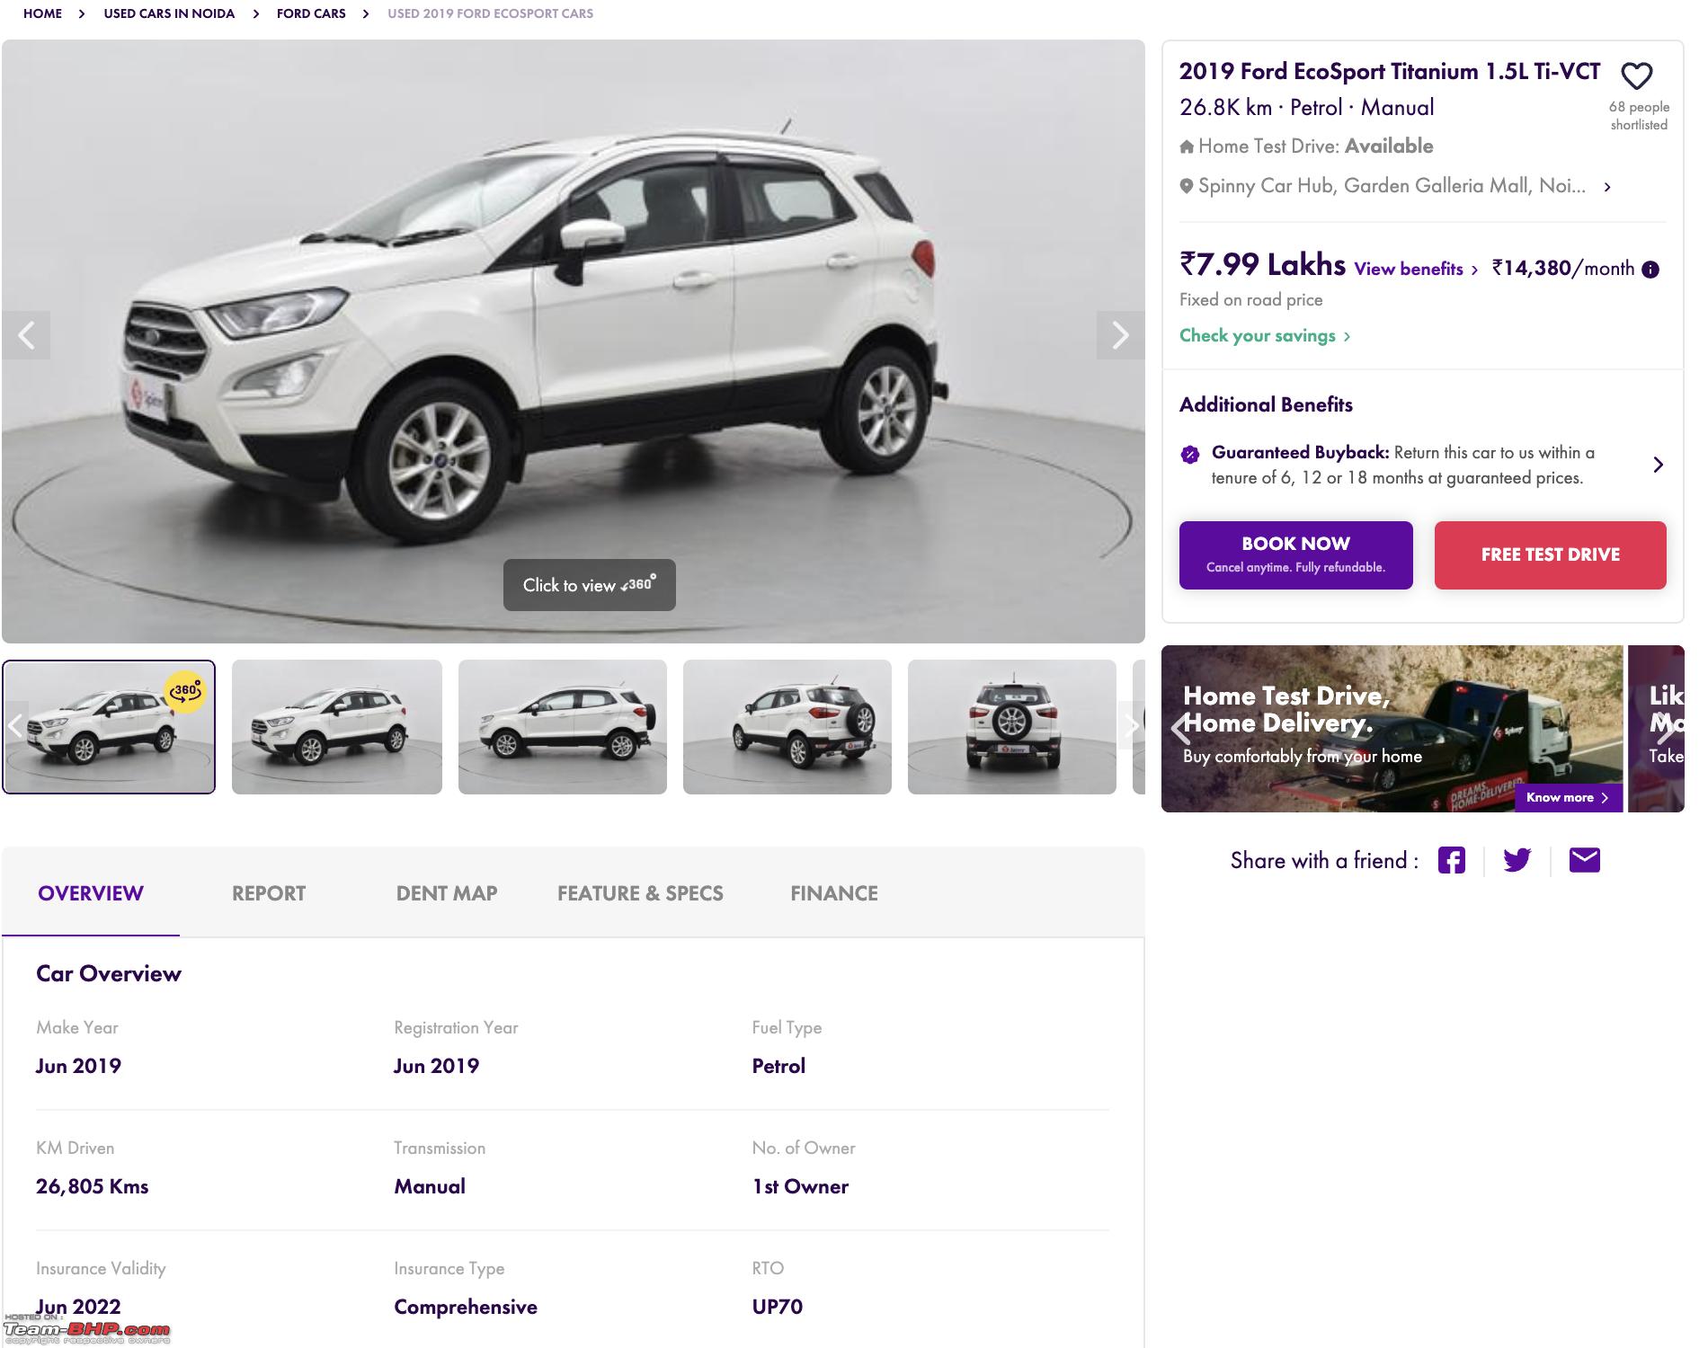Share listing on Facebook

pyautogui.click(x=1451, y=860)
